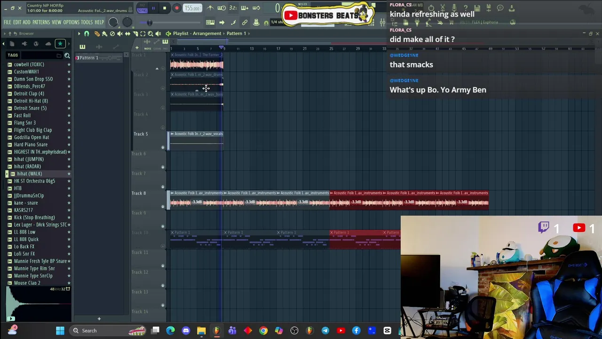Open the playlist options arrow menu
The width and height of the screenshot is (602, 339).
click(79, 33)
